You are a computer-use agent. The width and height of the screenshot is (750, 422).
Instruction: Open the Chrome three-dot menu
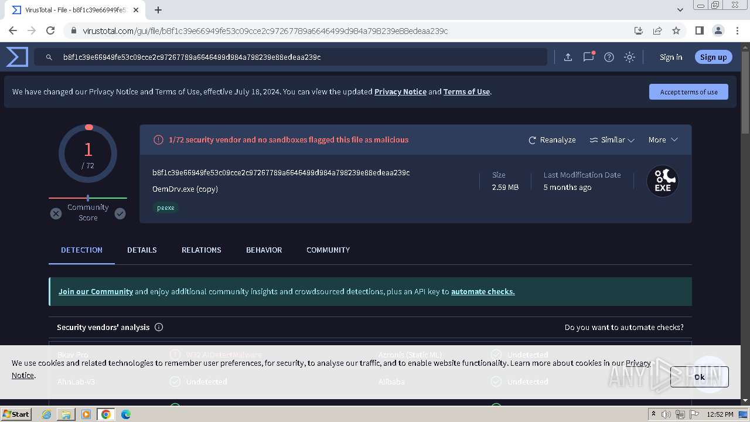(x=737, y=30)
